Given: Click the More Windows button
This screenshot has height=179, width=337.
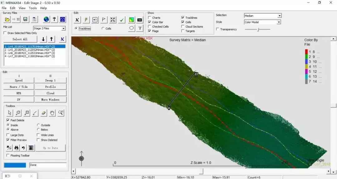Looking at the screenshot, I should pos(51,99).
